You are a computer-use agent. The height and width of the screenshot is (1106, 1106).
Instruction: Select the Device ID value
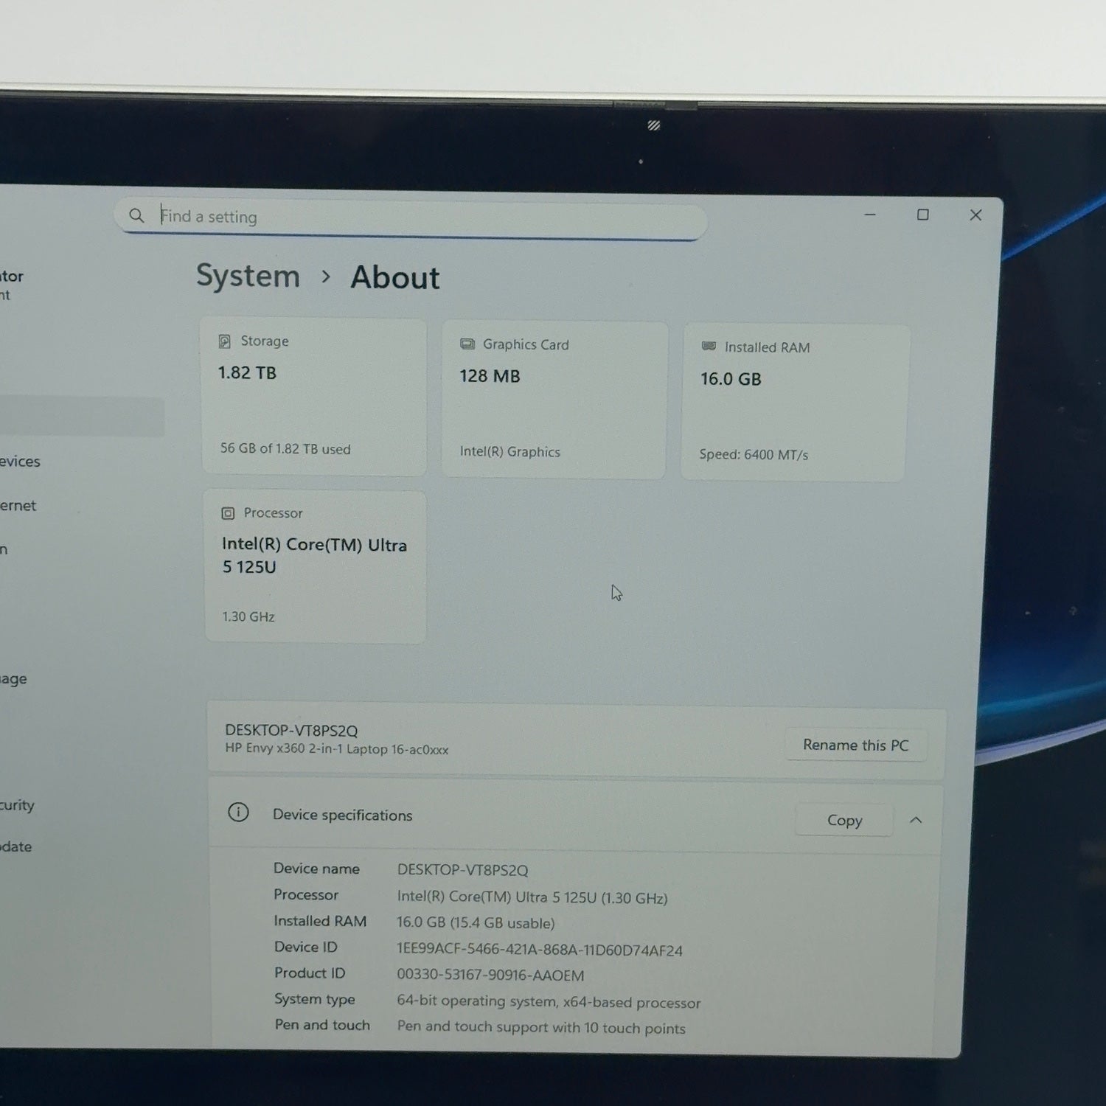[x=540, y=950]
